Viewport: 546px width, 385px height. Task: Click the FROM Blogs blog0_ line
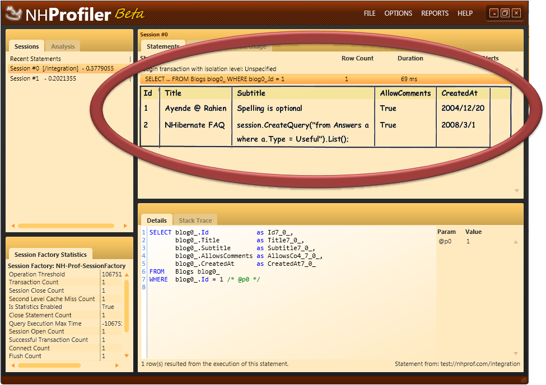tap(185, 271)
